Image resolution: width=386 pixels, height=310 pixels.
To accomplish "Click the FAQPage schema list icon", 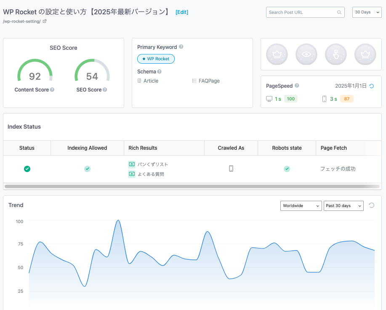I will pyautogui.click(x=194, y=81).
